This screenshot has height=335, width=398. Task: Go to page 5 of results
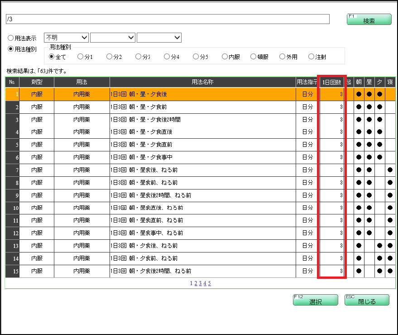(x=210, y=282)
